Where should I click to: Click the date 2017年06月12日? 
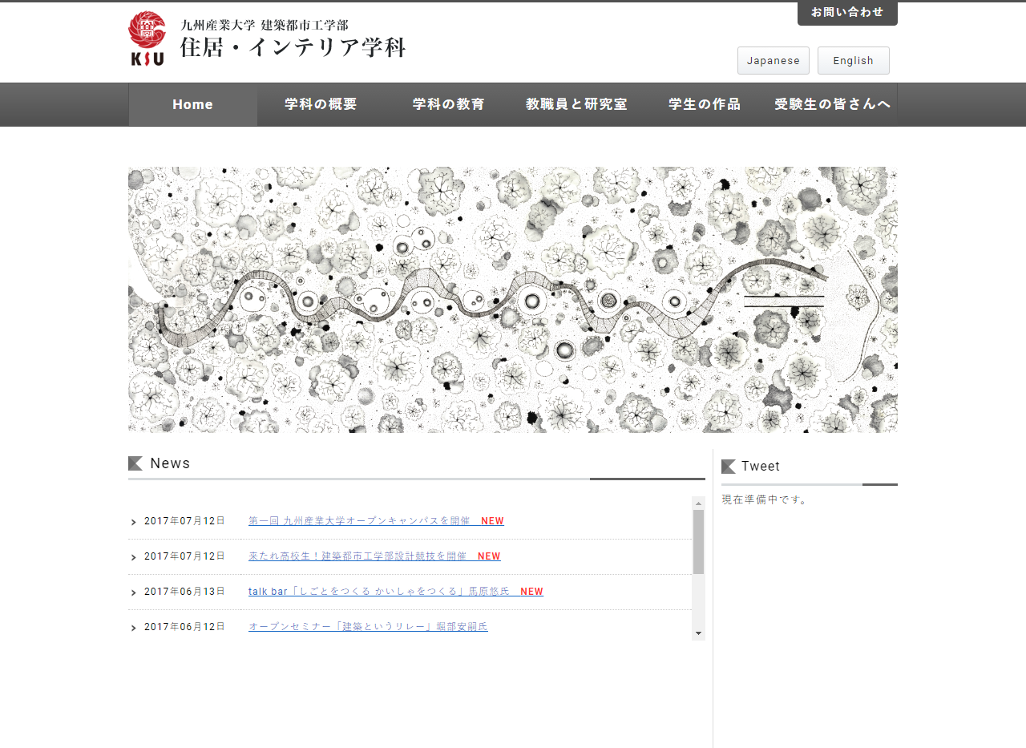click(x=185, y=627)
